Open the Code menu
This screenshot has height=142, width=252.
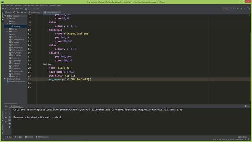click(x=24, y=6)
